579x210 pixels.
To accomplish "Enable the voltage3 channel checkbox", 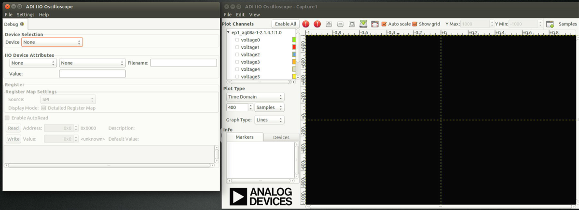I will tap(237, 62).
